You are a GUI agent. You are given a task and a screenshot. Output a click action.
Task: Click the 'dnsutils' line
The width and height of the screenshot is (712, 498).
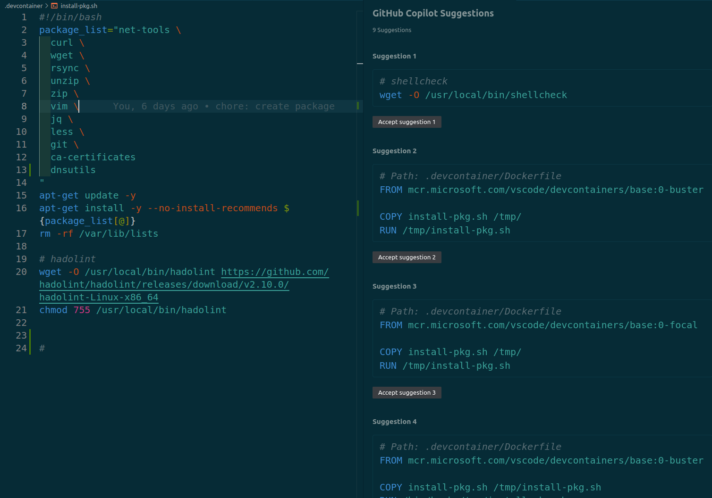point(73,170)
